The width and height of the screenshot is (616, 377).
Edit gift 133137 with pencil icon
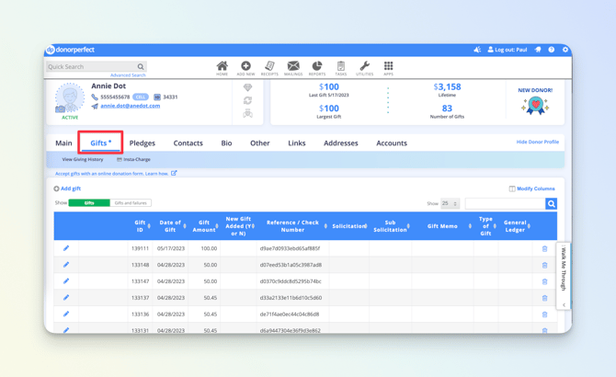(66, 298)
